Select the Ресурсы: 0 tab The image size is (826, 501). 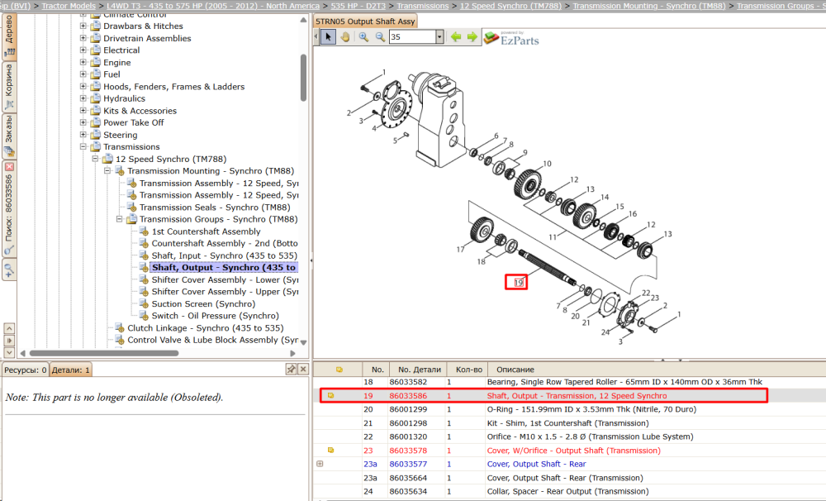coord(25,370)
